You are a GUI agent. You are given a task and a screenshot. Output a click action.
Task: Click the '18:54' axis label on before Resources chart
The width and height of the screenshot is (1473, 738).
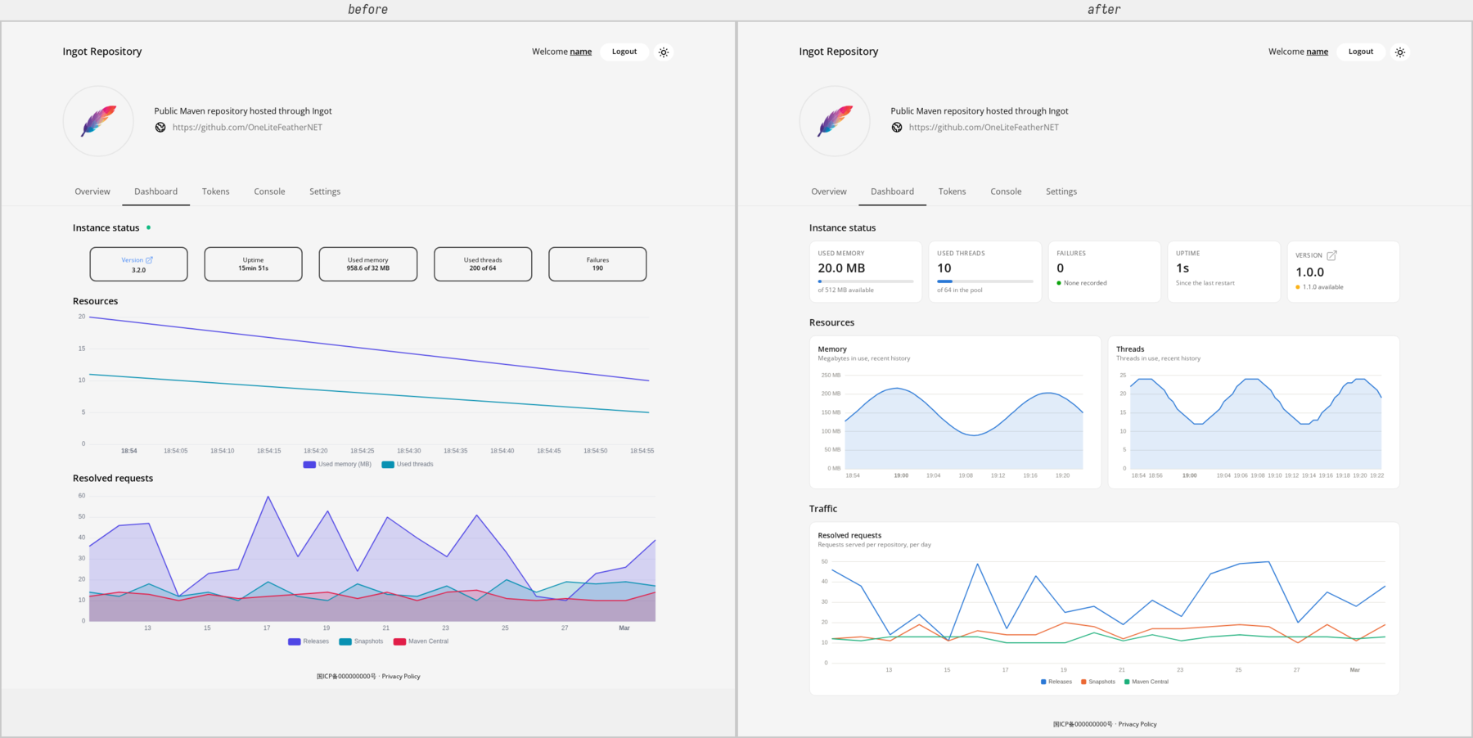point(128,451)
